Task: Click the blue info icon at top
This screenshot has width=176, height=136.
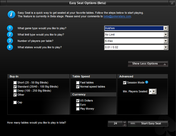Action: [11, 14]
